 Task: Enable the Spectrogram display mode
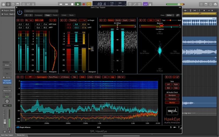coord(42,77)
